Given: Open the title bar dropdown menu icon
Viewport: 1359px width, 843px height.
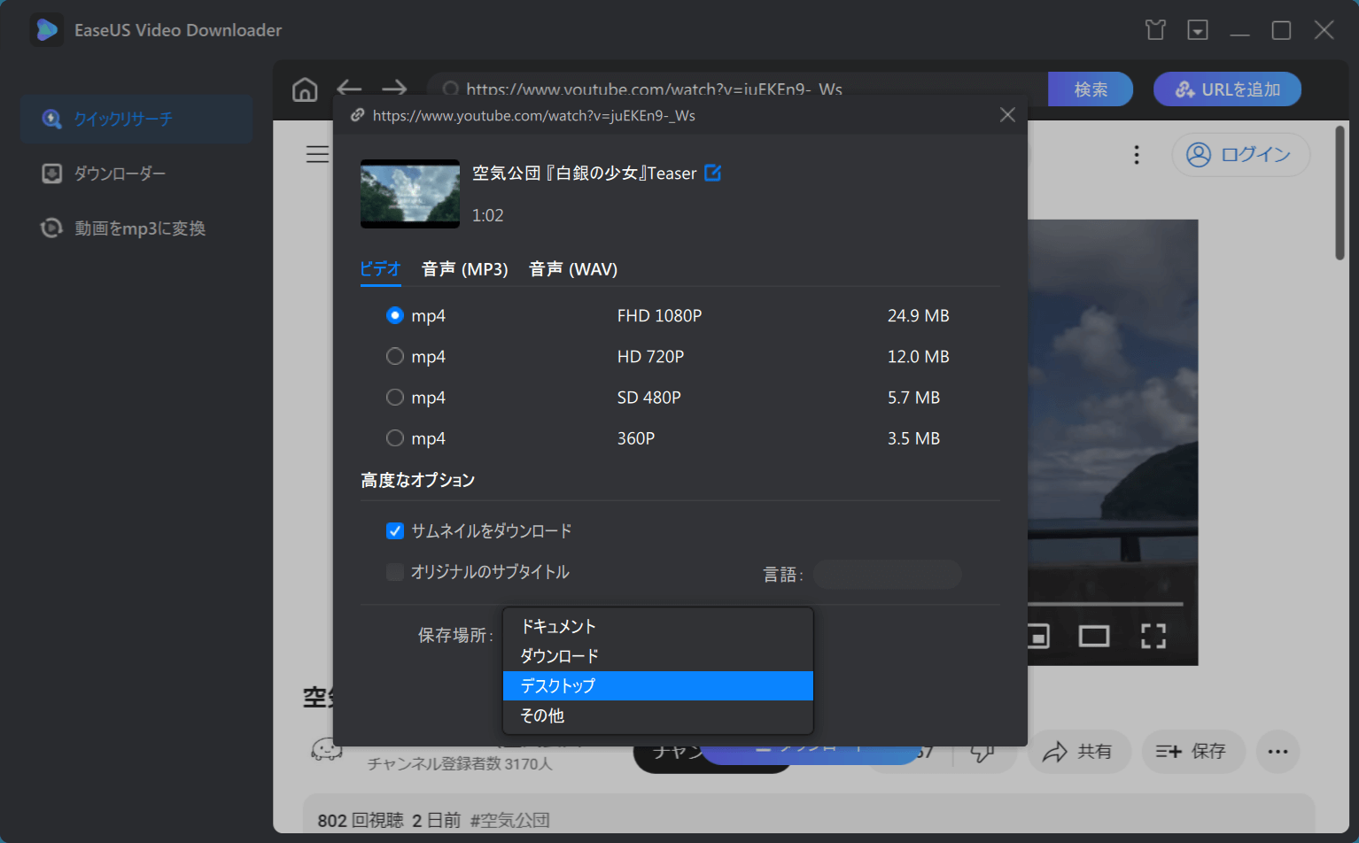Looking at the screenshot, I should coord(1198,30).
